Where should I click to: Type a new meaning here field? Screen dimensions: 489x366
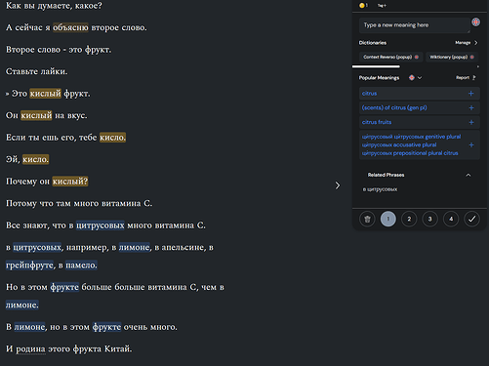415,25
